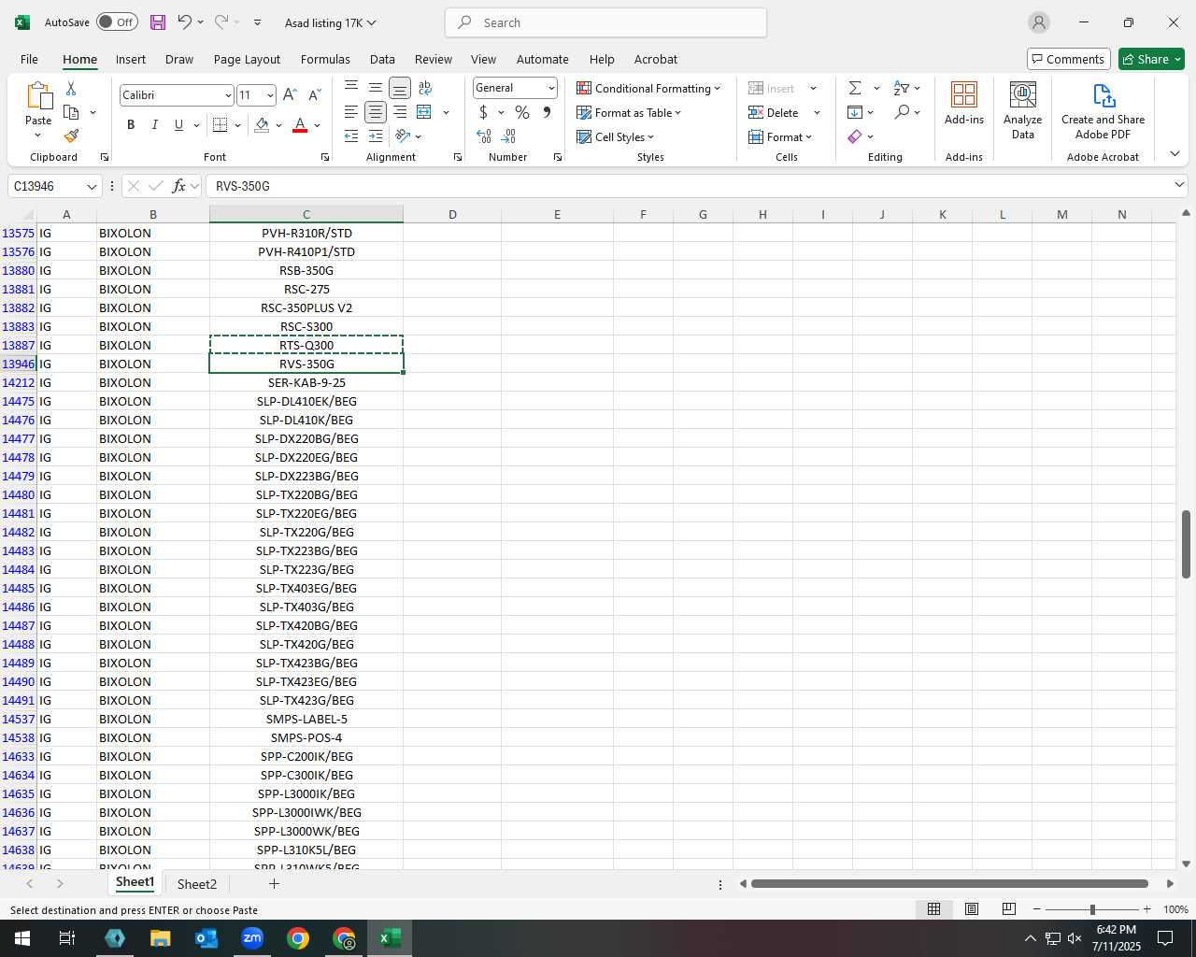
Task: Add a new sheet with plus button
Action: point(274,883)
